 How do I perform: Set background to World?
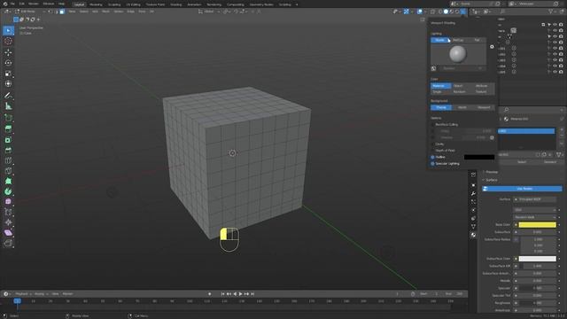[x=462, y=107]
